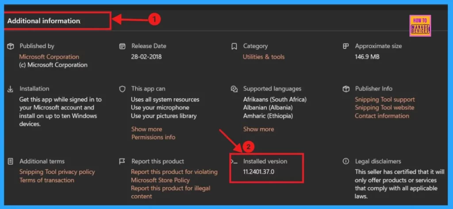
Task: Select the release date 28-02-2018
Action: [146, 57]
